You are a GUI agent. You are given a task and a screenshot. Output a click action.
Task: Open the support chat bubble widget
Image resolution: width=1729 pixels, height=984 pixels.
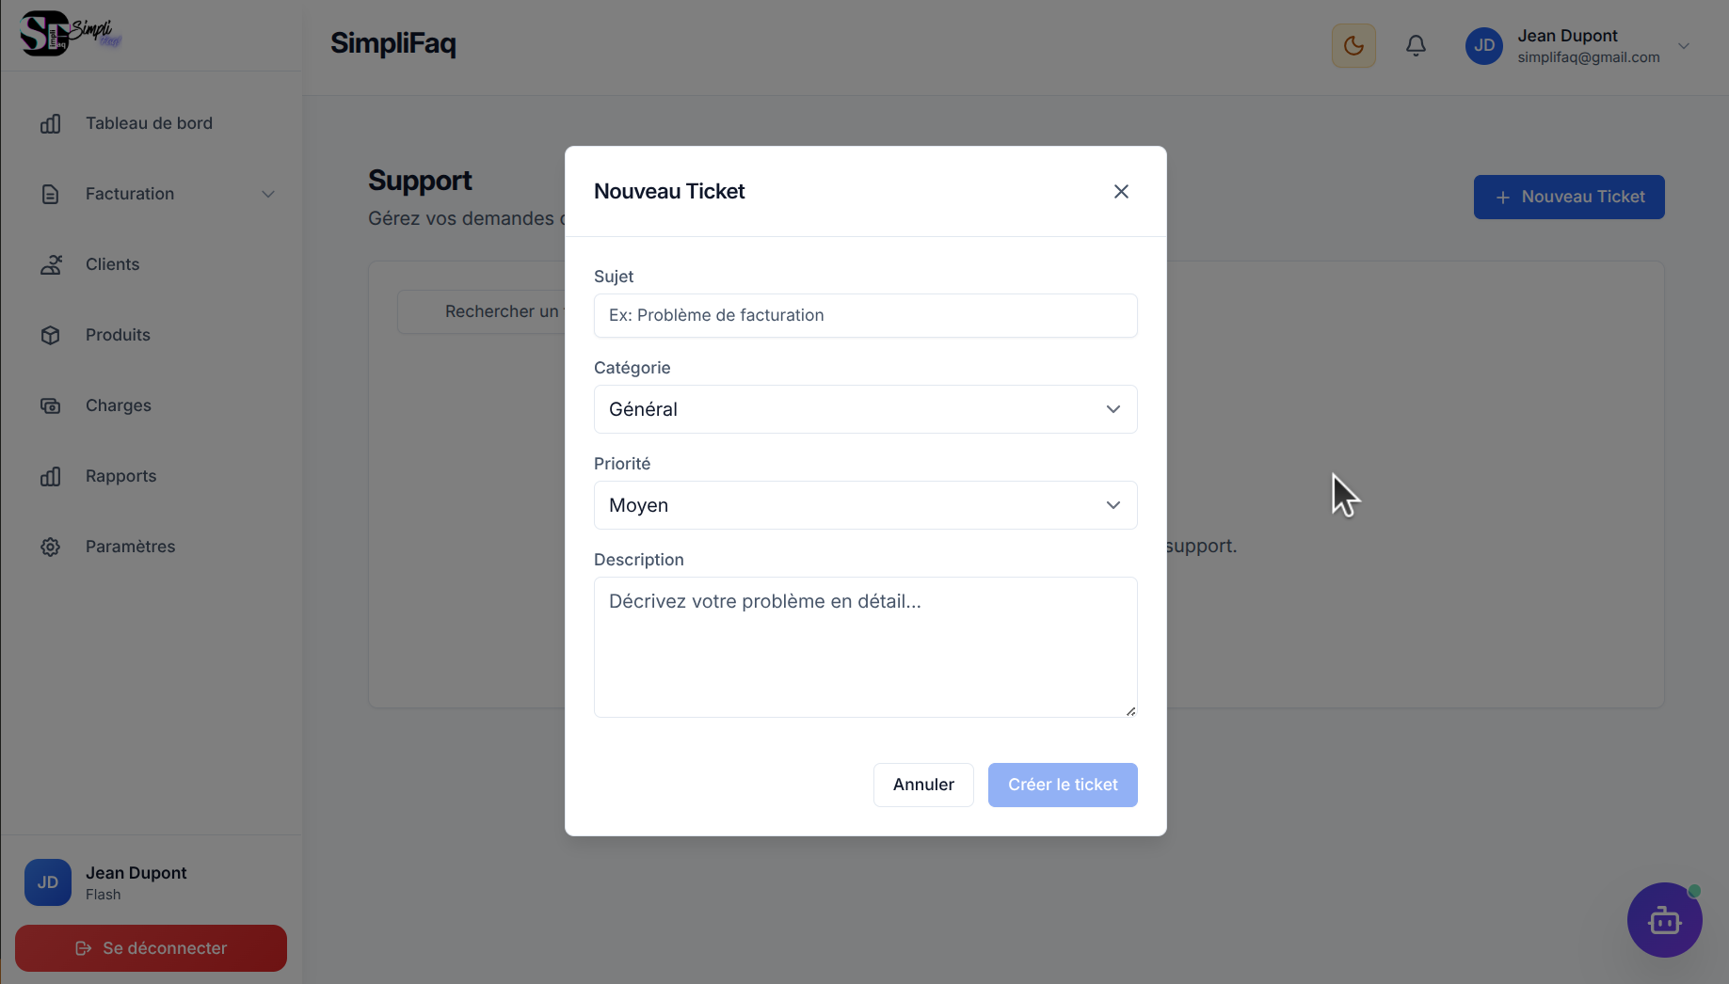(1664, 920)
